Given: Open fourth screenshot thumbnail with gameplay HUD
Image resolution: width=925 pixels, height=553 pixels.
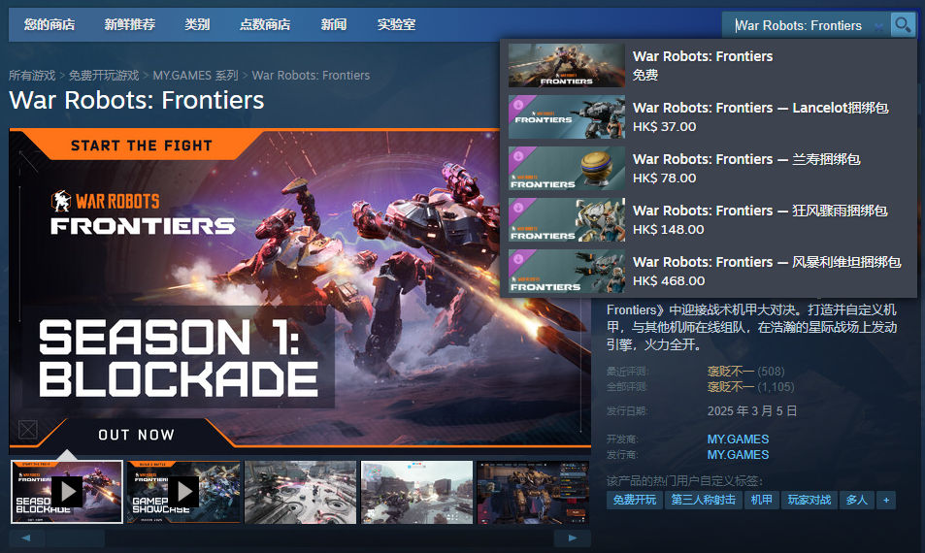Looking at the screenshot, I should click(x=416, y=492).
